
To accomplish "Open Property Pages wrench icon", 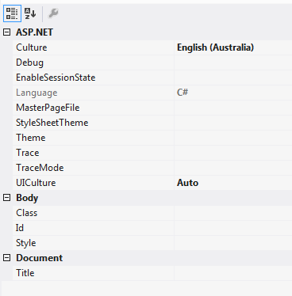I will [53, 13].
